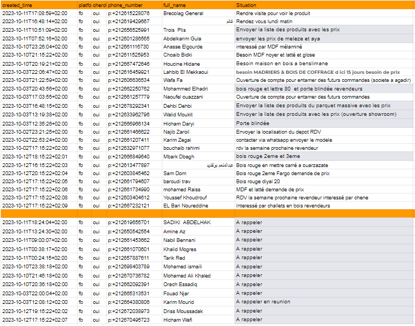Select the Trois Plis name cell

tap(198, 30)
